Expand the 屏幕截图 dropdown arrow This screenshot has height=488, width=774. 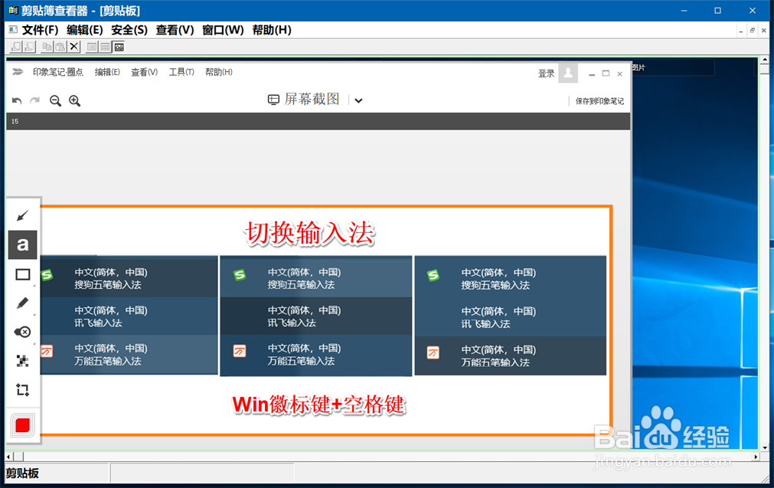[x=358, y=100]
